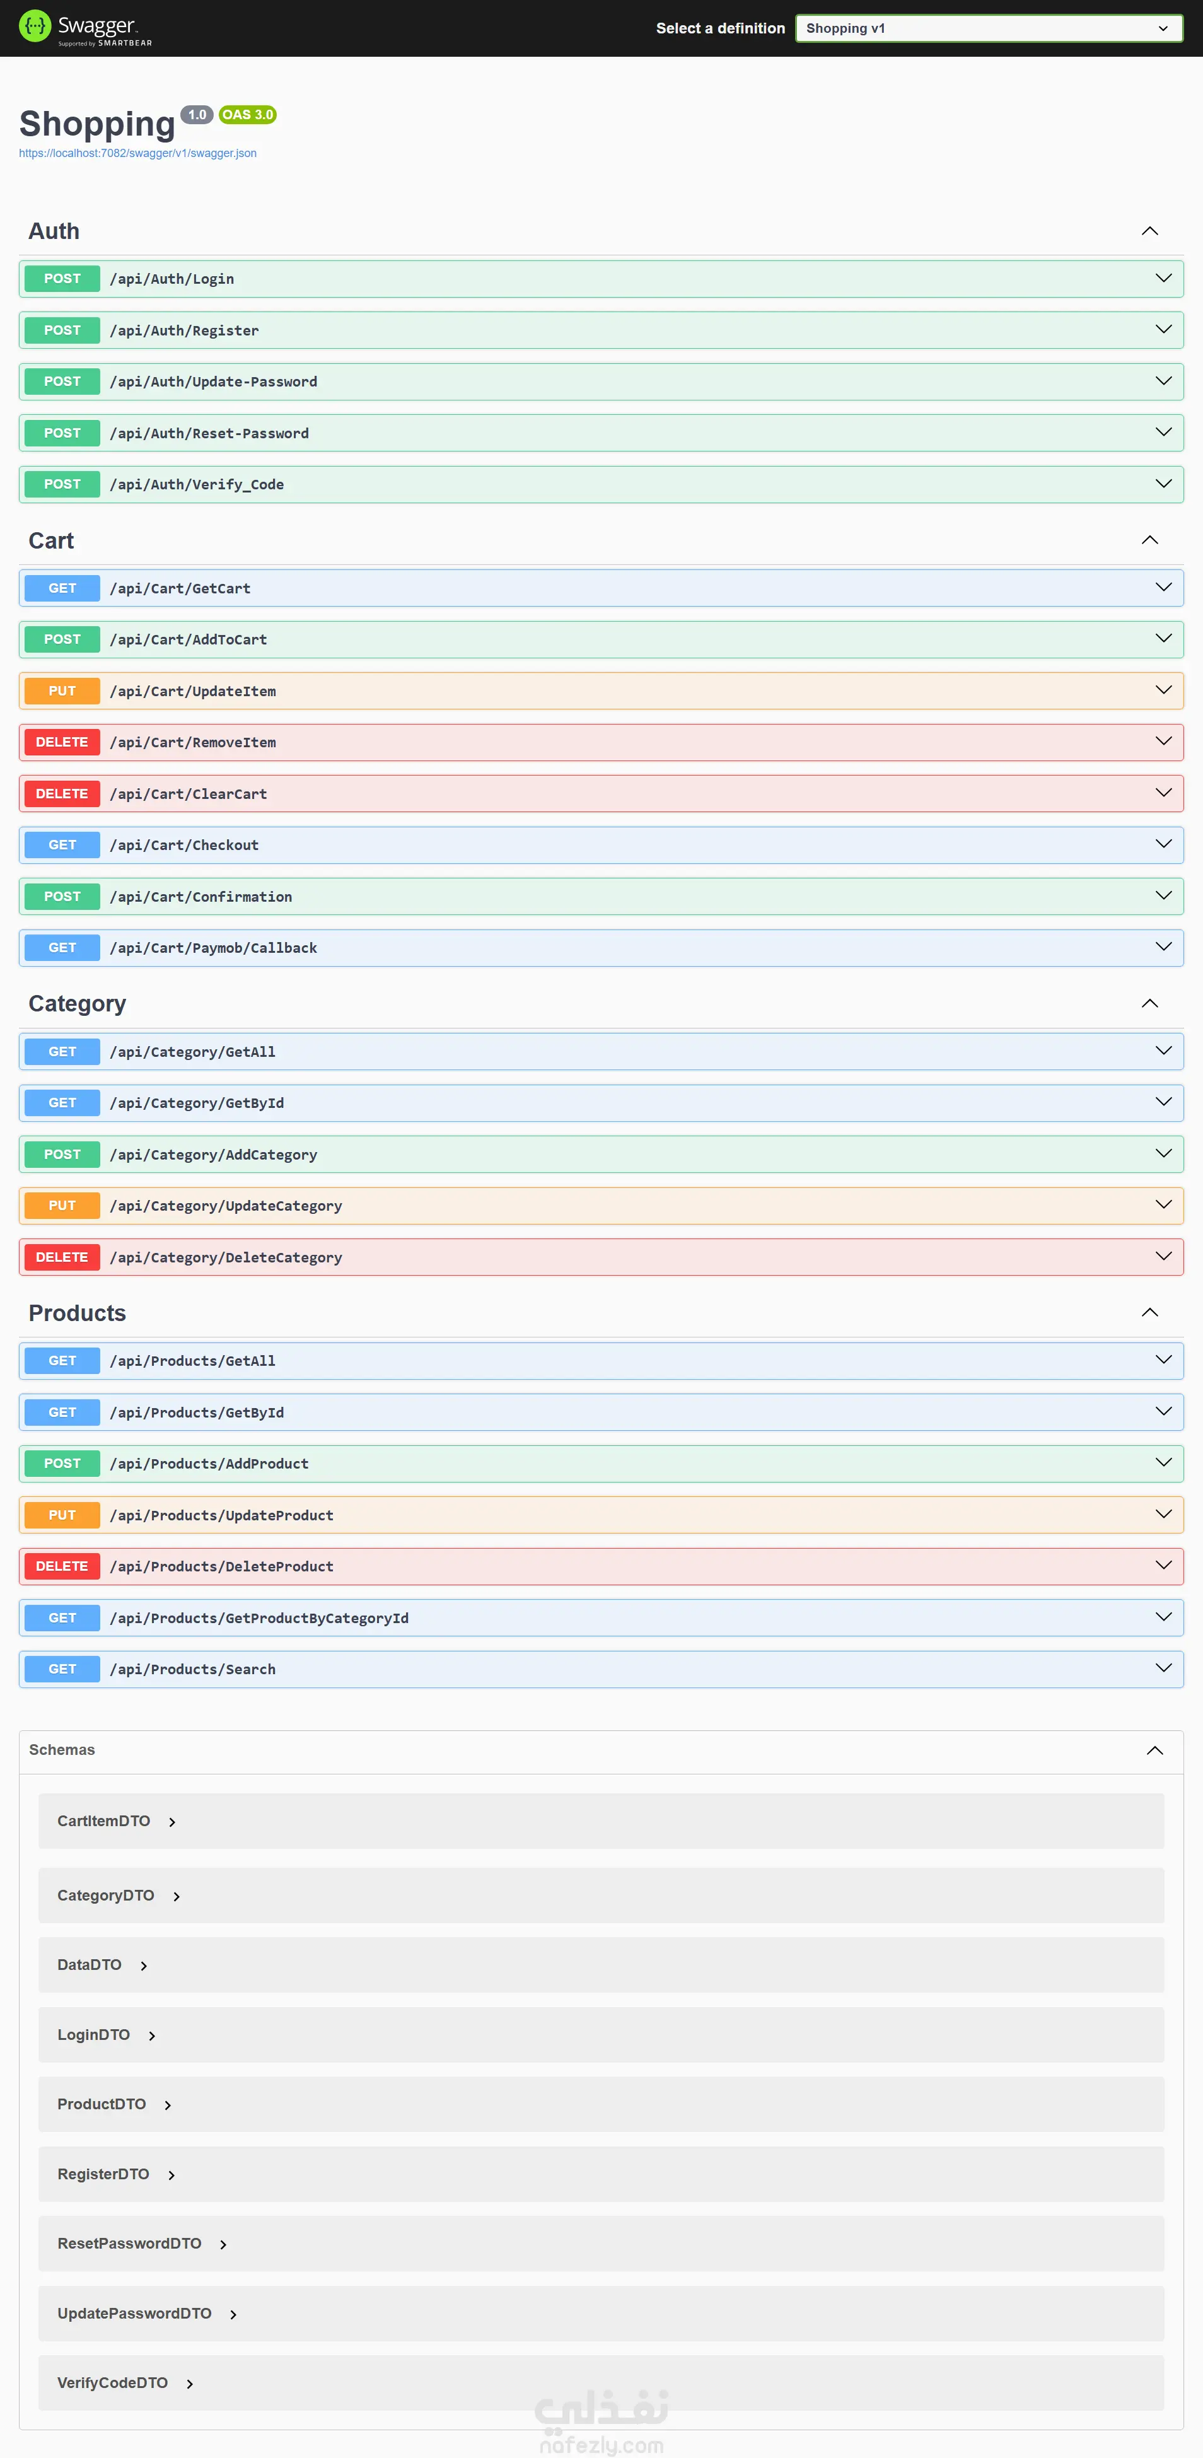
Task: Expand the /api/Cart/ClearCart chevron
Action: click(x=1163, y=793)
